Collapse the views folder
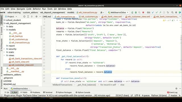Image resolution: width=182 pixels, height=102 pixels. (x=4, y=56)
